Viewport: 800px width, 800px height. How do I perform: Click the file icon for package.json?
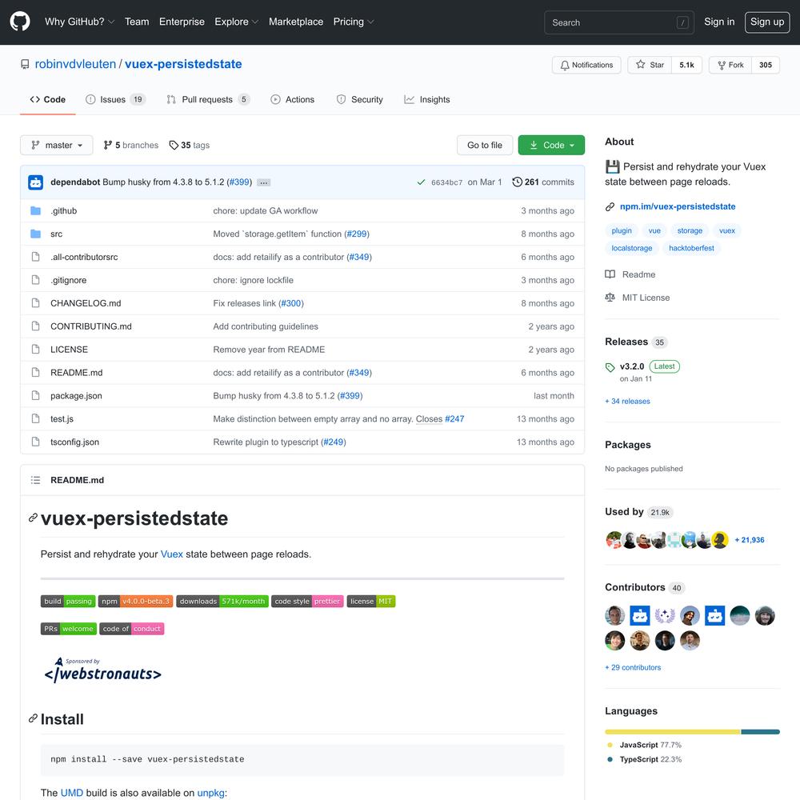coord(35,395)
